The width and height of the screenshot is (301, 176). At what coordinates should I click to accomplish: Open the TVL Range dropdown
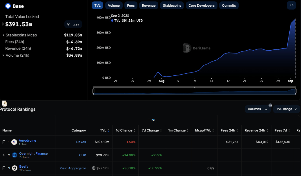(286, 109)
